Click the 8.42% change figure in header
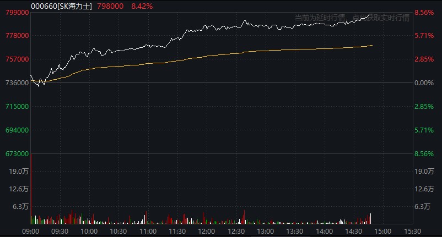 (x=142, y=6)
